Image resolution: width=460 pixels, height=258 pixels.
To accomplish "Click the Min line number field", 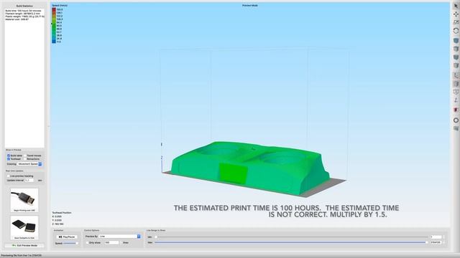I will (x=436, y=237).
